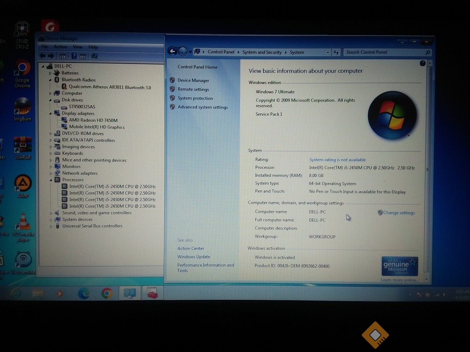Open Action Center link
470x352 pixels.
(x=191, y=248)
